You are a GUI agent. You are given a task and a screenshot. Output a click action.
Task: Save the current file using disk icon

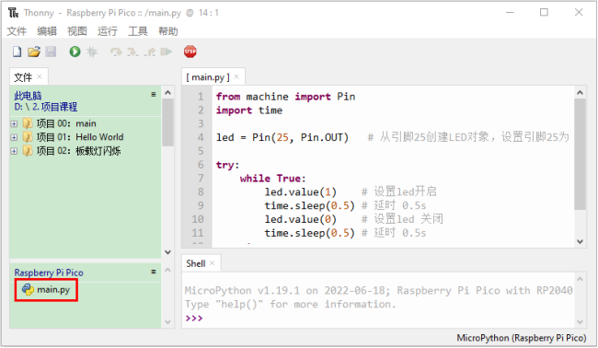(51, 52)
